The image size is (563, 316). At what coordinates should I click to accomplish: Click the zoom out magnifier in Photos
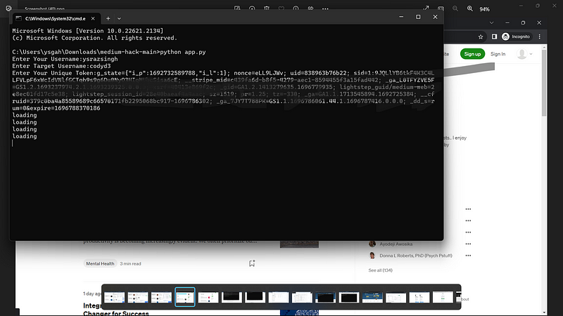point(455,8)
